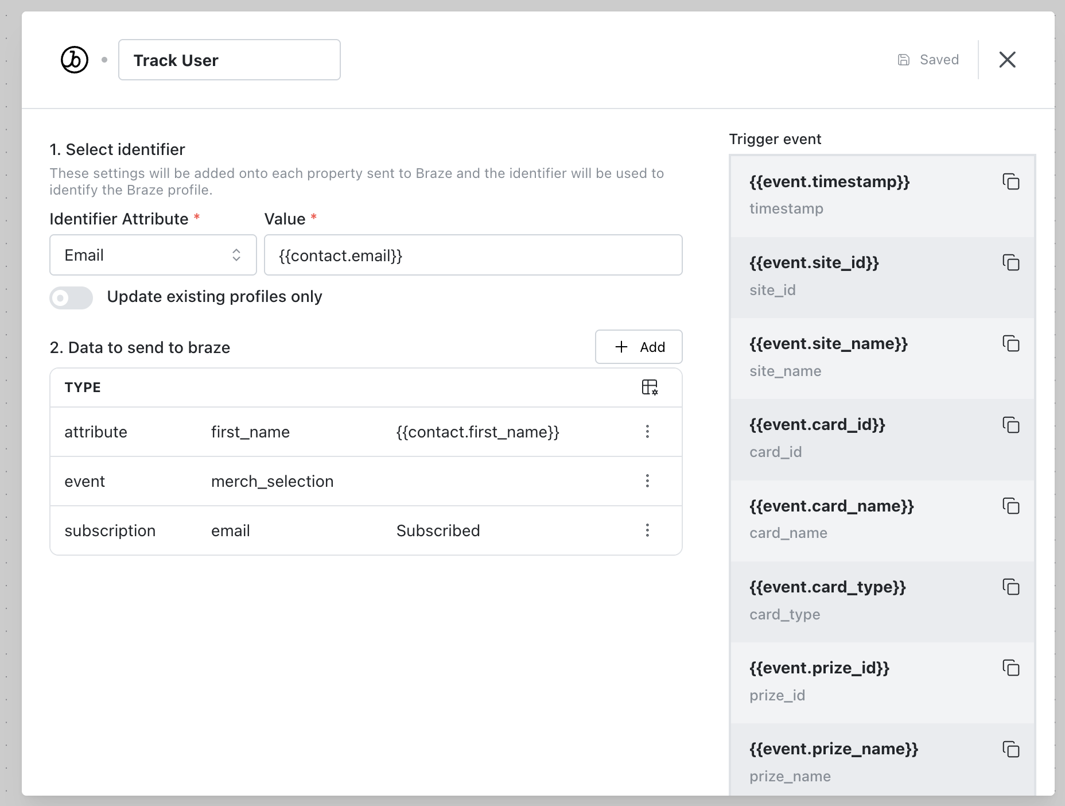Viewport: 1065px width, 806px height.
Task: Enable Update existing profiles only
Action: tap(71, 298)
